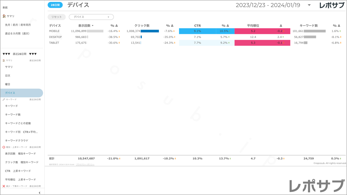This screenshot has width=347, height=195.
Task: Click the sort arrow next to 表示回数
Action: tap(93, 26)
